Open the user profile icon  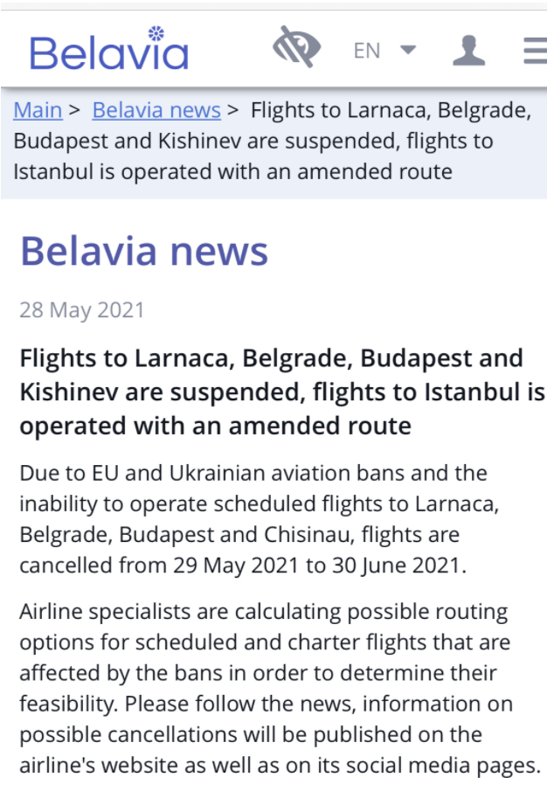click(x=469, y=51)
